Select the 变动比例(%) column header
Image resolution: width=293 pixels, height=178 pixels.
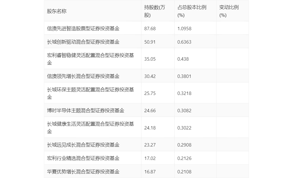(x=233, y=11)
